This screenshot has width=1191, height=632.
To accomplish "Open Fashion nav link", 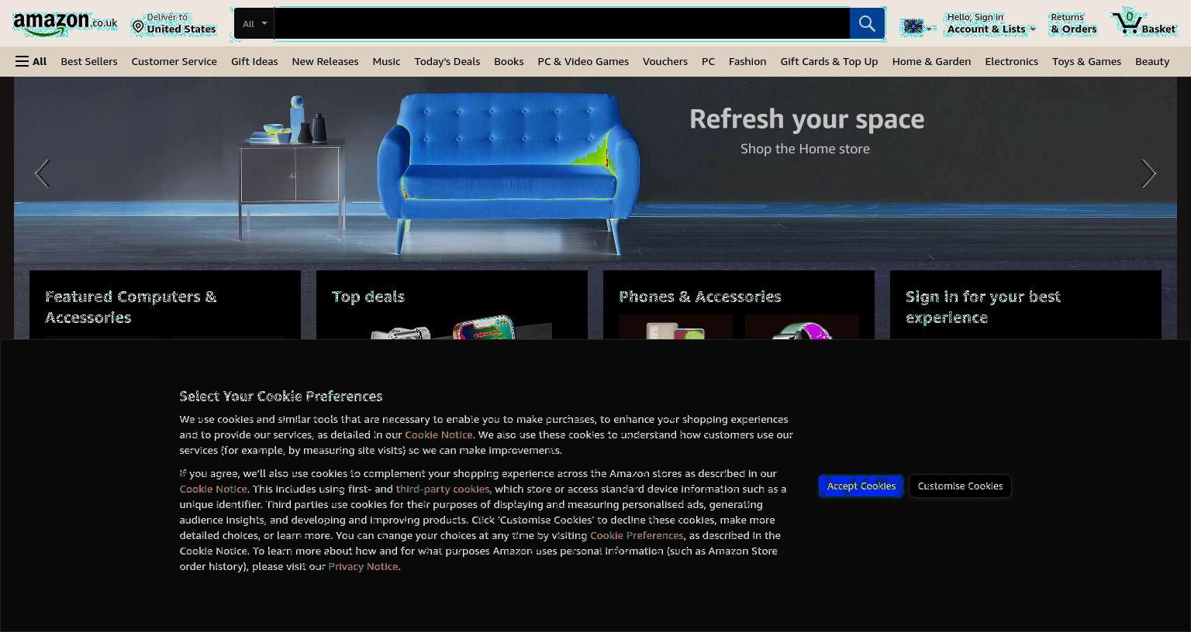I will (x=747, y=61).
